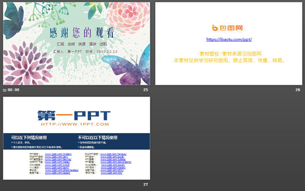Click the orange Baotu logo icon
Image resolution: width=305 pixels, height=191 pixels.
[x=215, y=28]
